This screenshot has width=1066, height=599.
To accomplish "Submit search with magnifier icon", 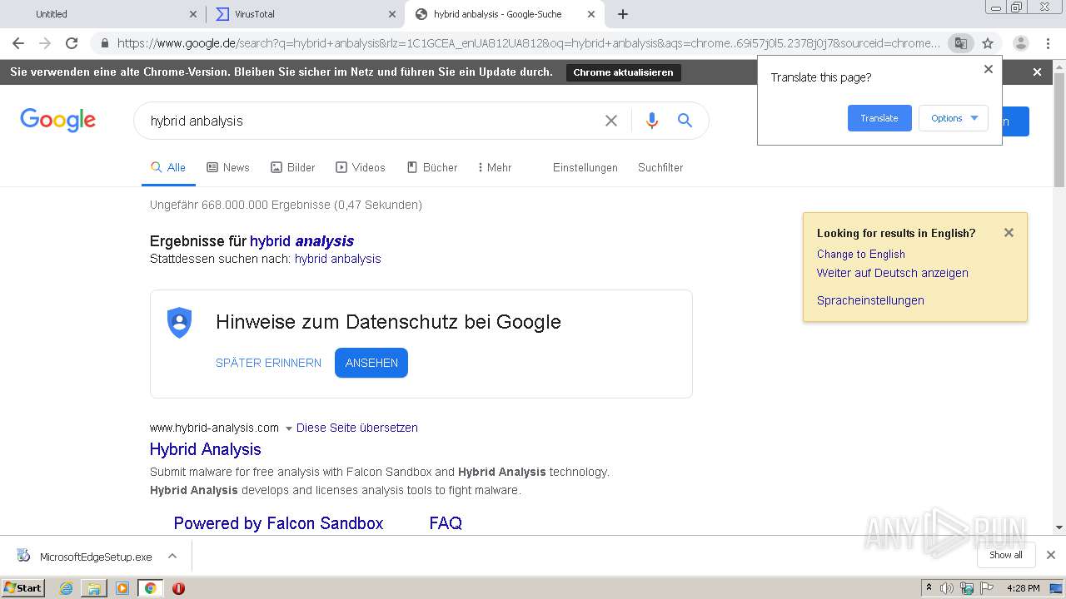I will point(685,121).
